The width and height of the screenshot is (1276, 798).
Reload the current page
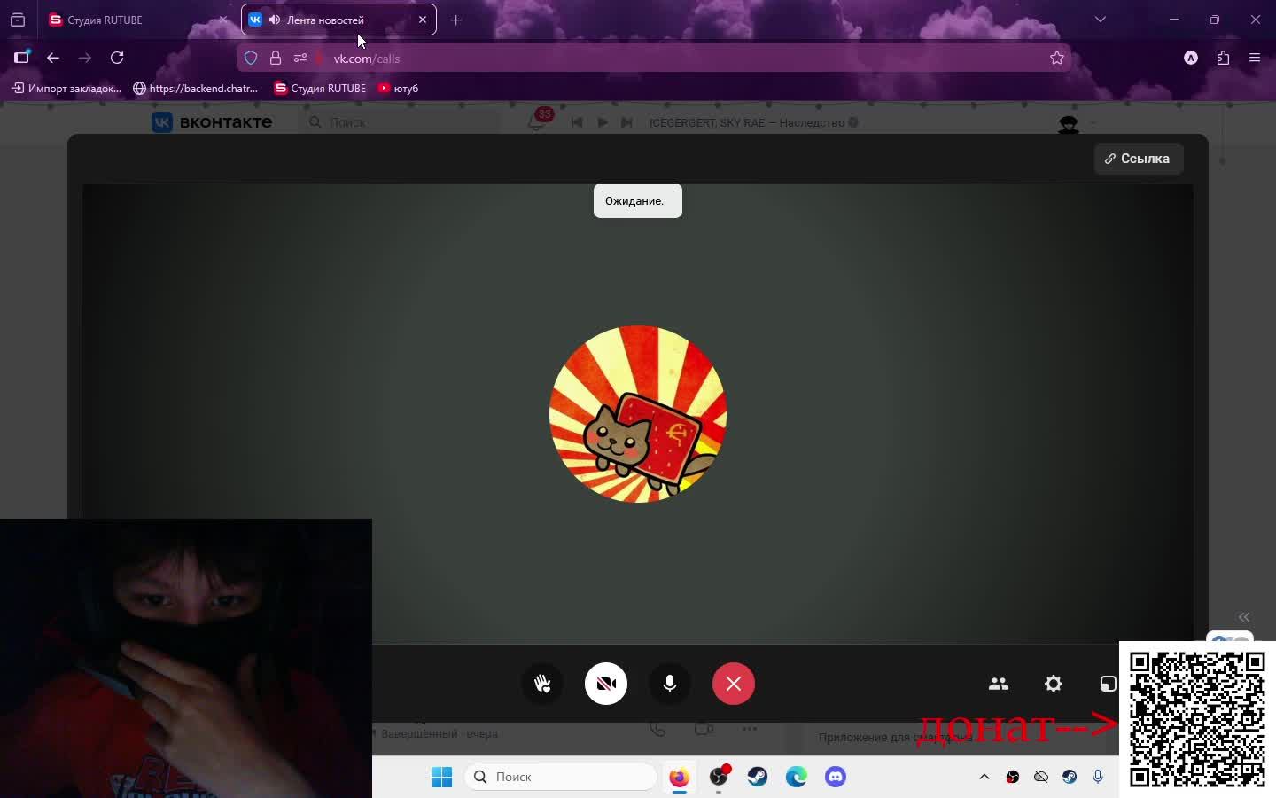(117, 58)
